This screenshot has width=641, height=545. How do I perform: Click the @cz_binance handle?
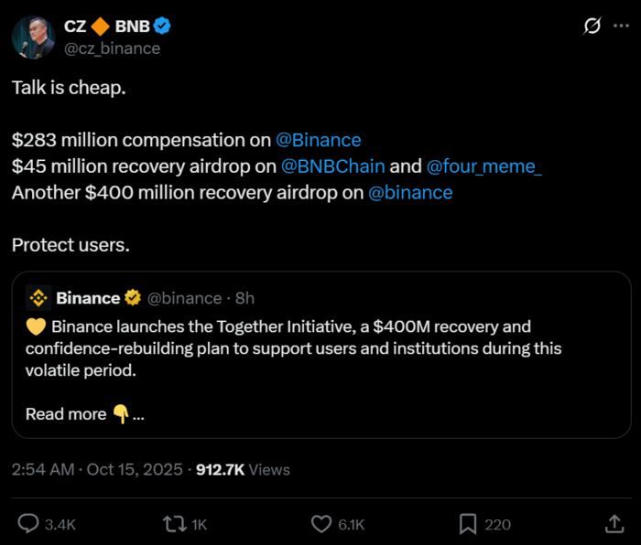point(112,48)
